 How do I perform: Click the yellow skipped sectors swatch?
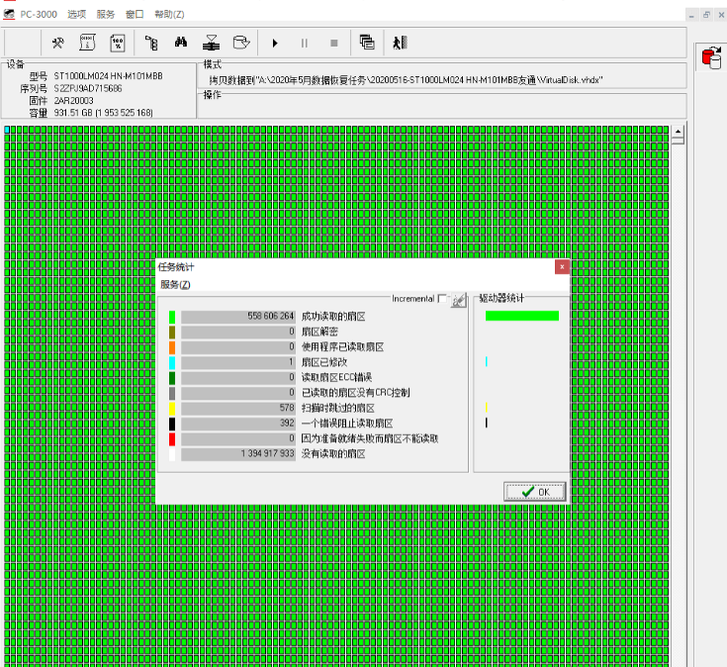[172, 409]
